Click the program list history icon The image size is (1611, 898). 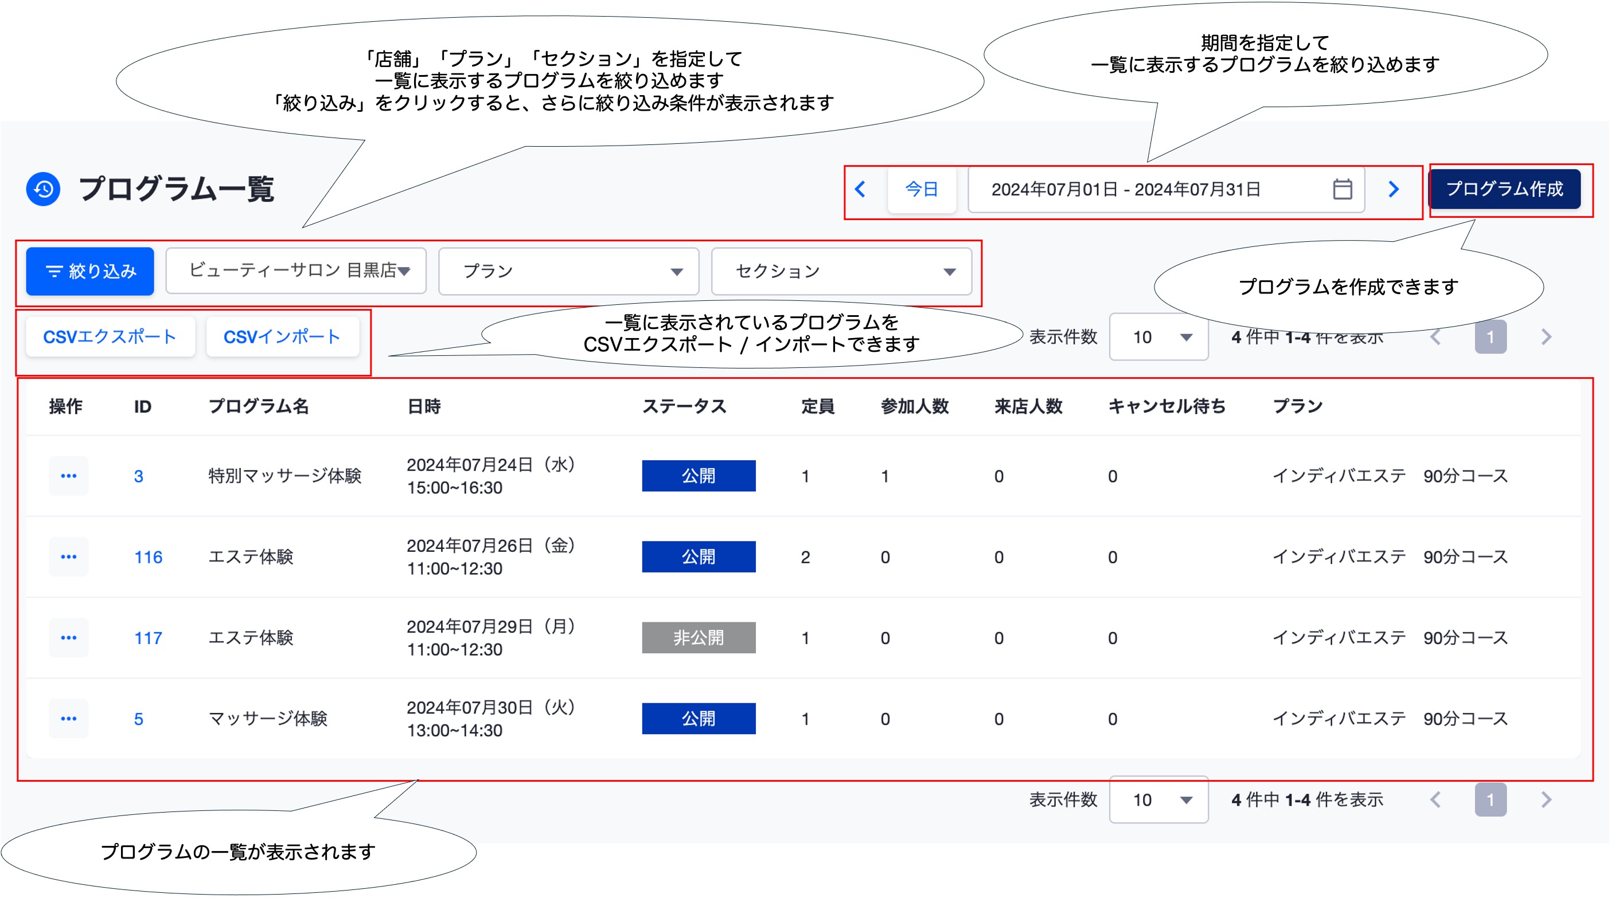[x=43, y=189]
